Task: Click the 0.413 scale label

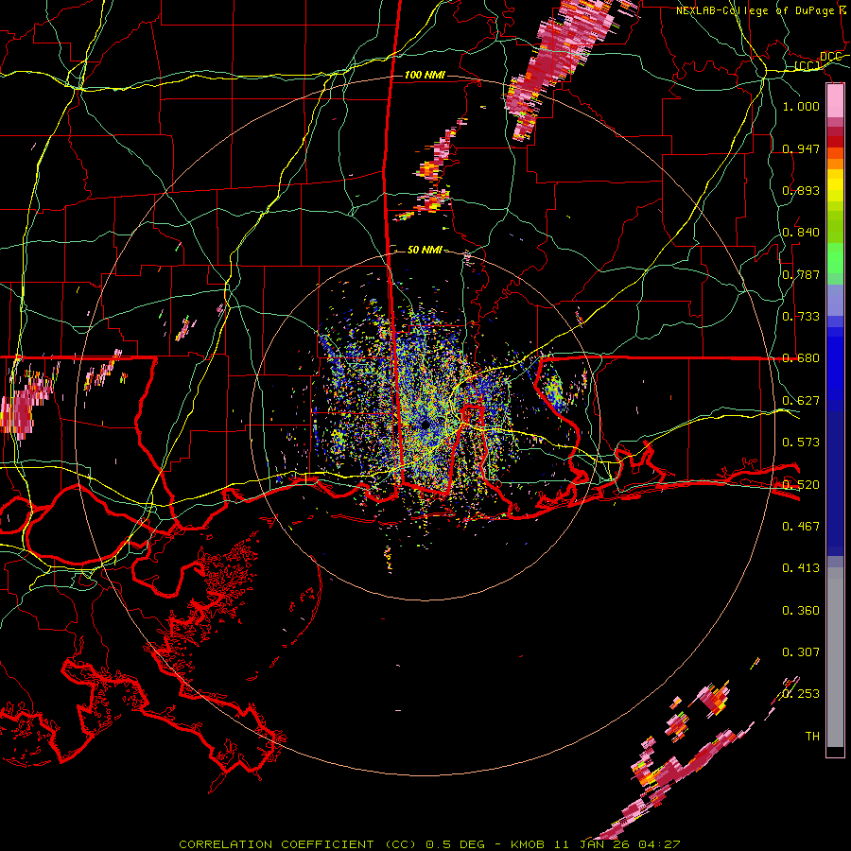Action: point(801,568)
